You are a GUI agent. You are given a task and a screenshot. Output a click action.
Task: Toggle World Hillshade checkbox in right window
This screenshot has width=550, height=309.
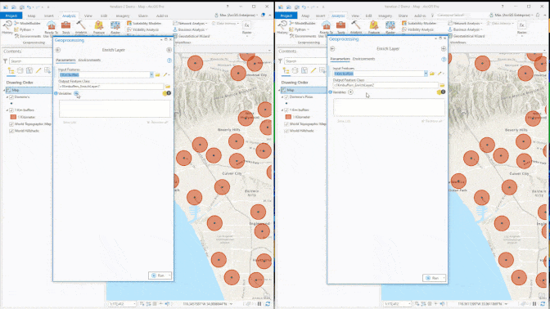coord(286,131)
